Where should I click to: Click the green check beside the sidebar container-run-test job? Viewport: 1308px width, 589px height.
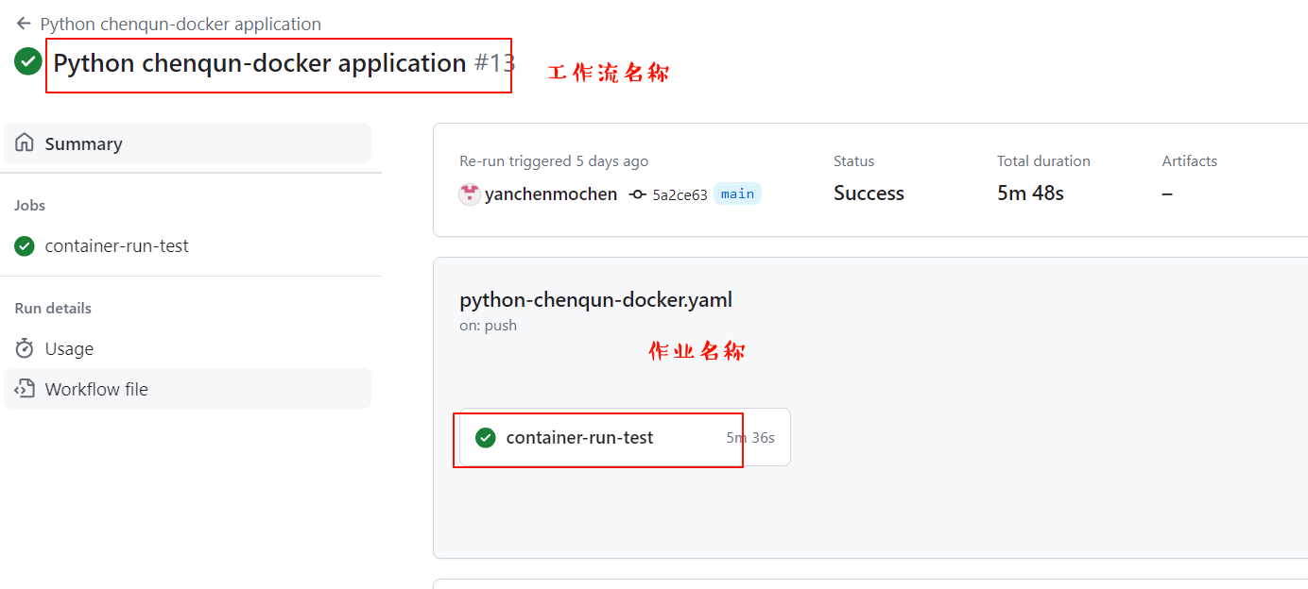(25, 246)
